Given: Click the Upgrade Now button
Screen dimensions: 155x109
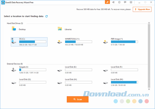Looking at the screenshot, I should click(x=142, y=9).
